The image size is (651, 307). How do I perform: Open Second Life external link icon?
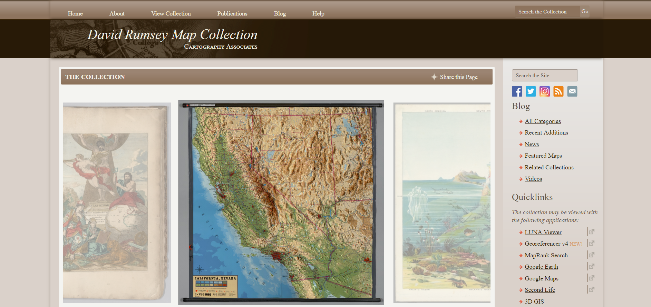pyautogui.click(x=591, y=289)
